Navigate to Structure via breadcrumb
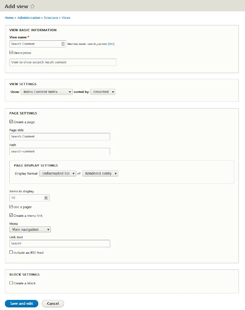 pyautogui.click(x=50, y=18)
